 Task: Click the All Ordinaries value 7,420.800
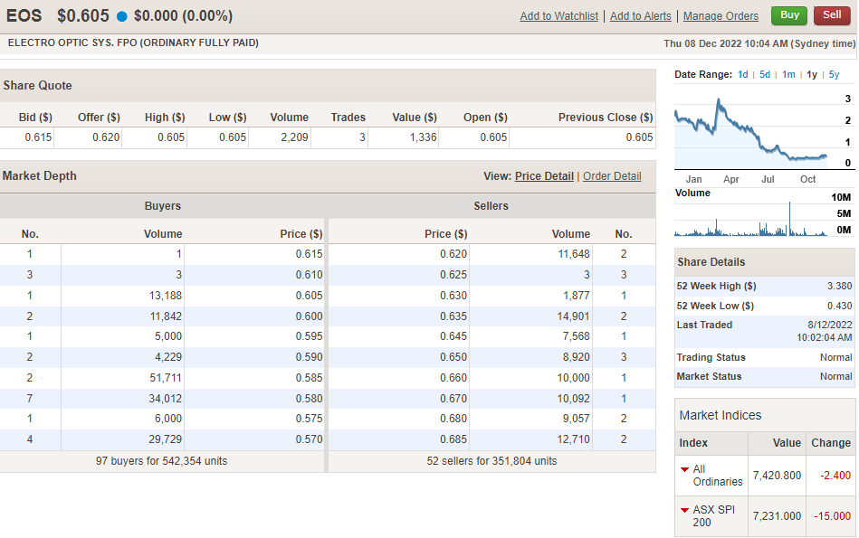[x=777, y=476]
